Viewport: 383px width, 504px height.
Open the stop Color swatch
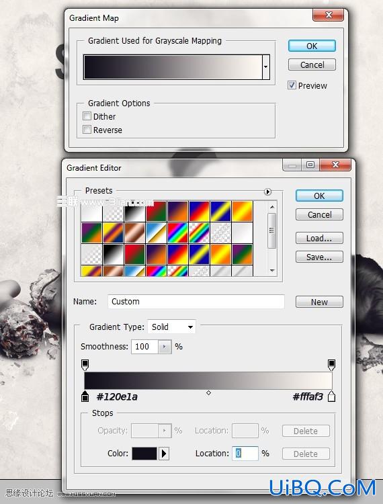point(144,454)
